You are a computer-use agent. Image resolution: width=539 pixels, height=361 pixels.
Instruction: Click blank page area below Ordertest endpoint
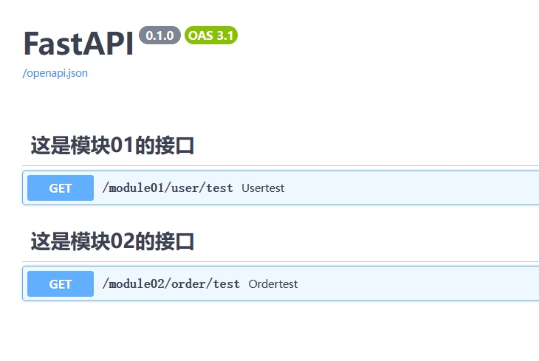pyautogui.click(x=269, y=332)
